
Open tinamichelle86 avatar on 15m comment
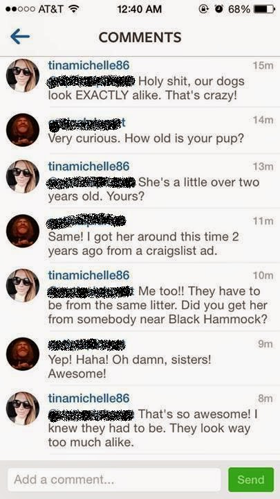tap(23, 76)
